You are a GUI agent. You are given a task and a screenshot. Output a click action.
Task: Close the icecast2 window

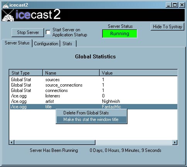182,5
